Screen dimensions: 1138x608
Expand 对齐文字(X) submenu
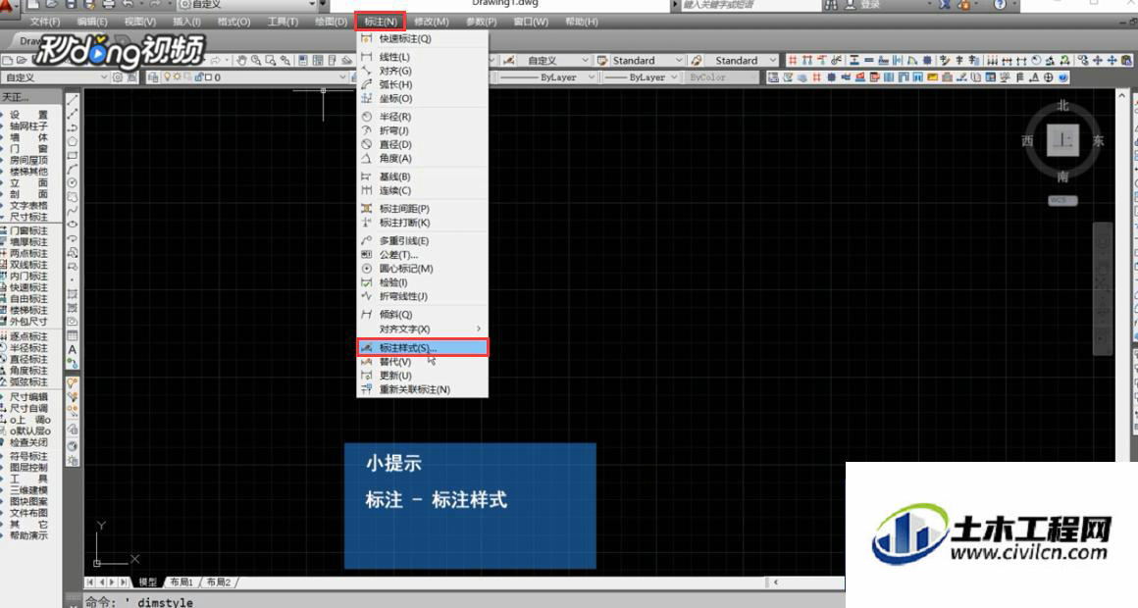pyautogui.click(x=423, y=329)
